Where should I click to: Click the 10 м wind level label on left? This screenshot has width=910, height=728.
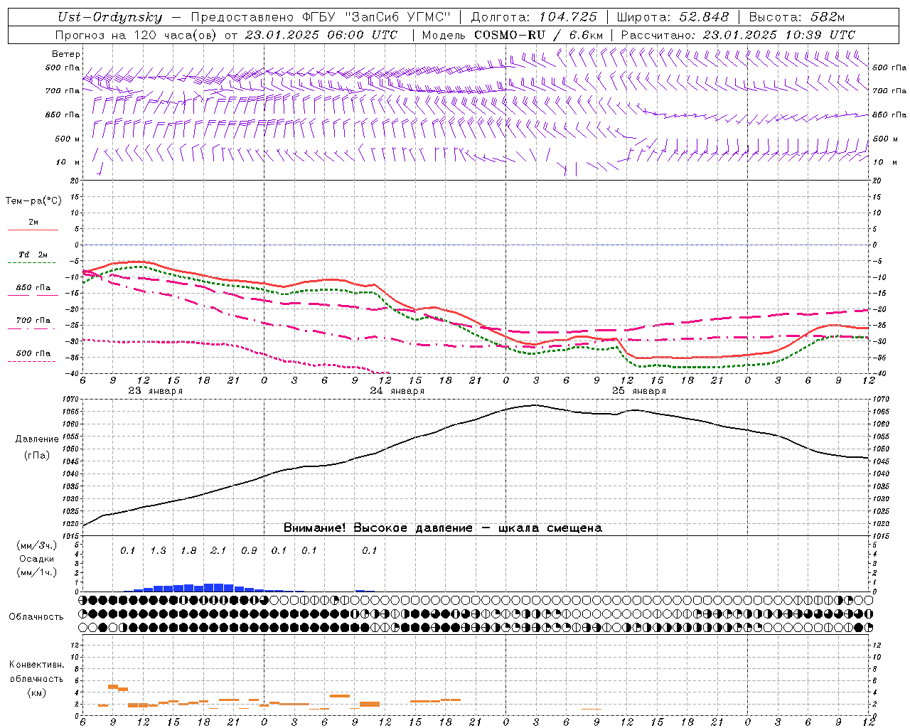[68, 163]
